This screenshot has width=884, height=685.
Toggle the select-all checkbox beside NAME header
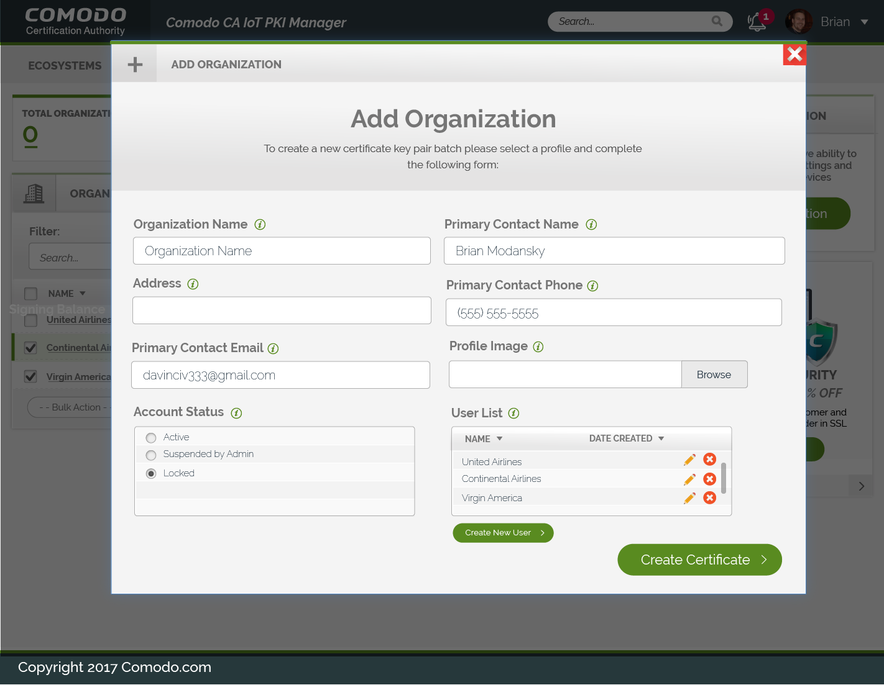(30, 294)
